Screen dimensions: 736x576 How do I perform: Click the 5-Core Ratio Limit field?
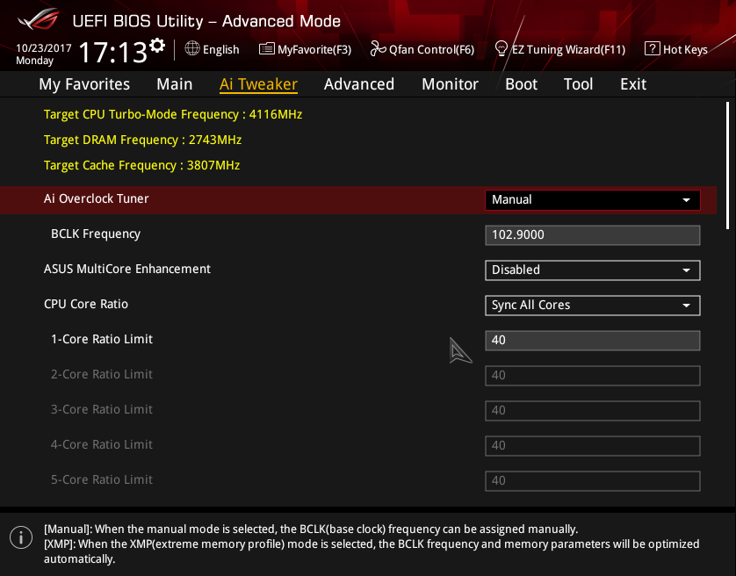(x=592, y=482)
